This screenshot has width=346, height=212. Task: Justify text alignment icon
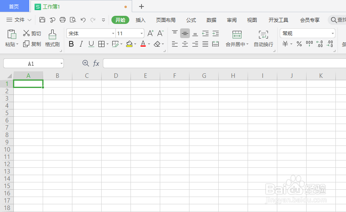205,44
